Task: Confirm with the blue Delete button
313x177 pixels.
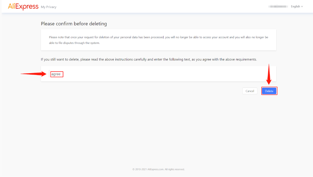Action: click(x=269, y=91)
